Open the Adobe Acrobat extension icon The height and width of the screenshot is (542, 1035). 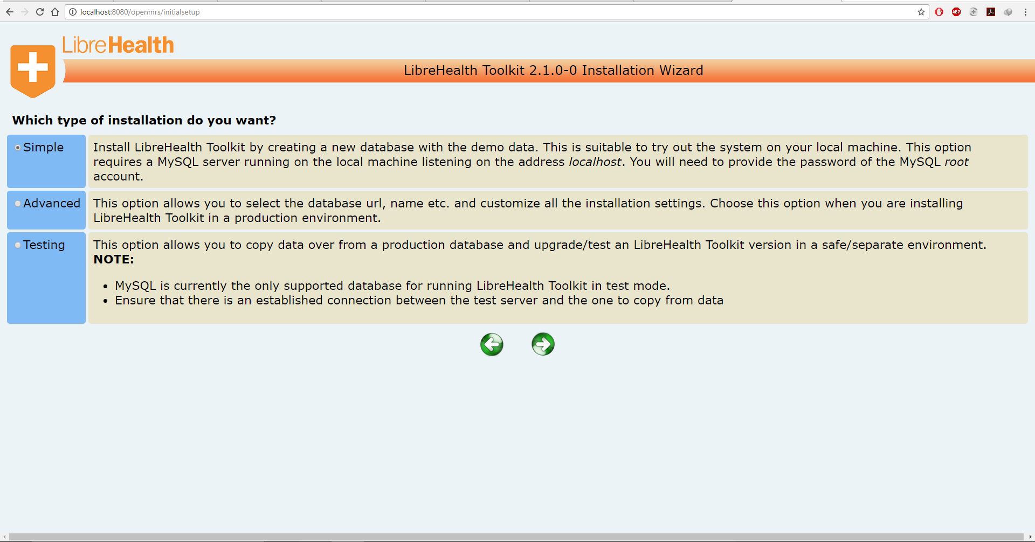tap(991, 12)
